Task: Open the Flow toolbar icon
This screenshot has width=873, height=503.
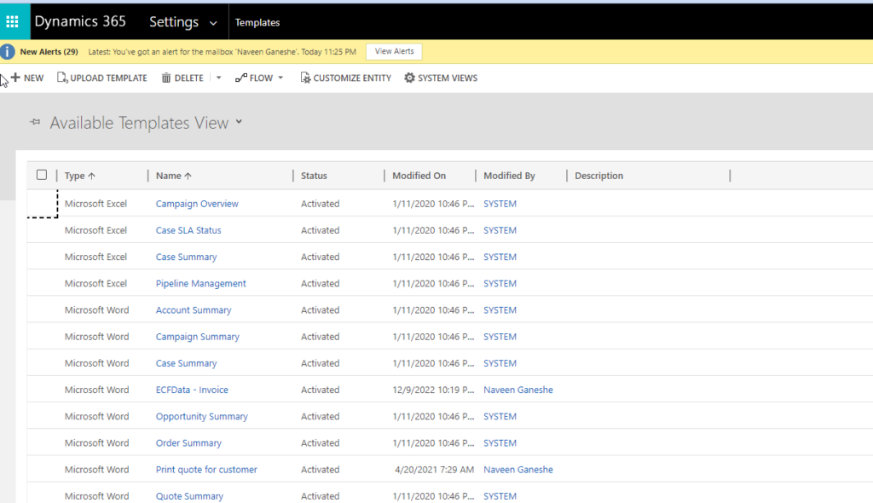Action: [x=241, y=78]
